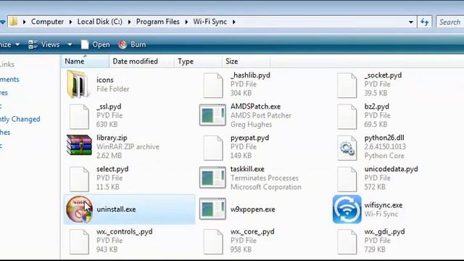Select the file name wx._controls_.pyd
The image size is (464, 261).
tap(124, 231)
